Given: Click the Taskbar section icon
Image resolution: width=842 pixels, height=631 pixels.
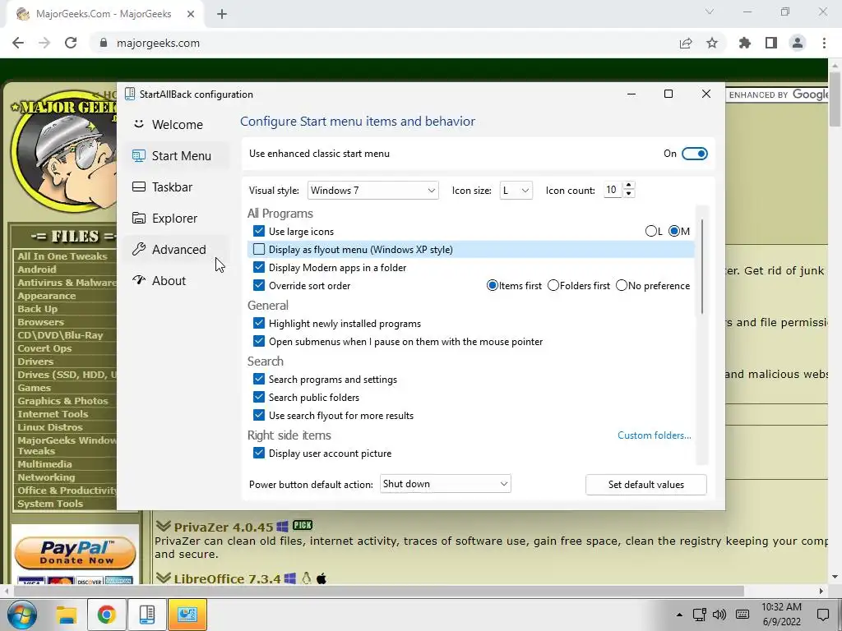Looking at the screenshot, I should click(x=139, y=187).
